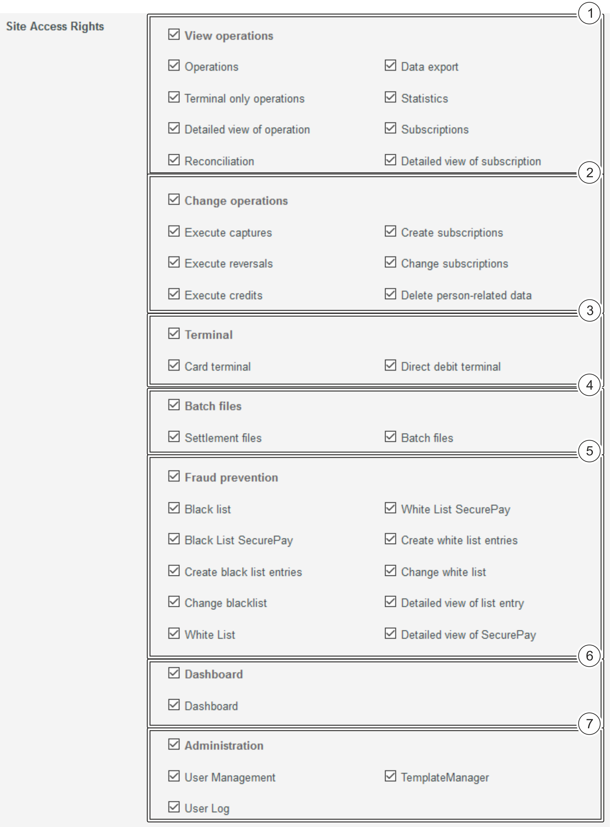Screen dimensions: 610x827
Task: Uncheck the Administration group checkbox
Action: [174, 744]
